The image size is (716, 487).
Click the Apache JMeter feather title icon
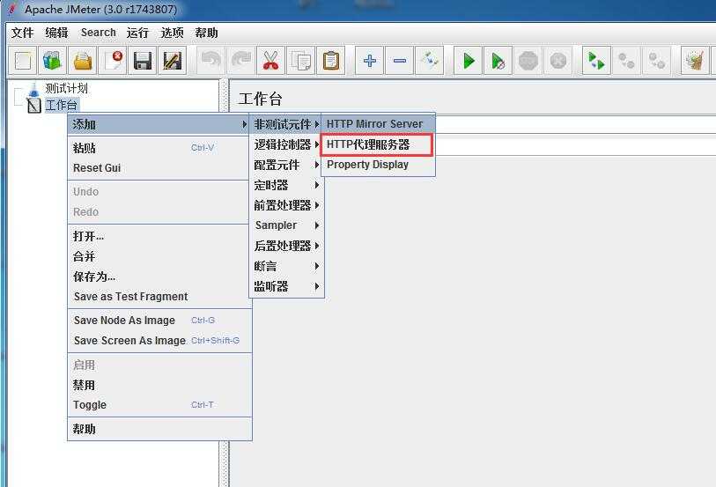(x=11, y=9)
